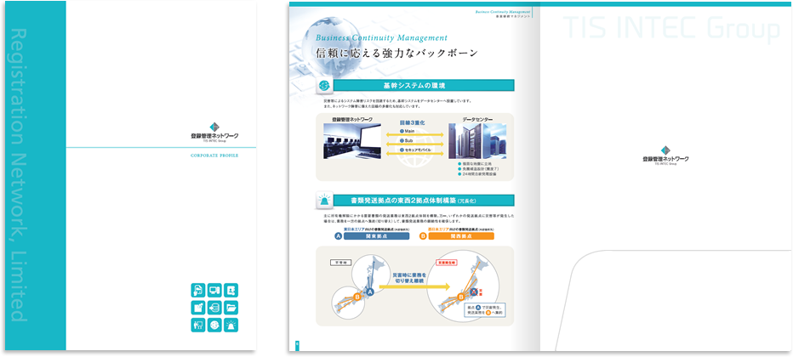This screenshot has height=357, width=793.
Task: Click the globe icon beside 基幹システムの環境 heading
Action: click(x=323, y=86)
